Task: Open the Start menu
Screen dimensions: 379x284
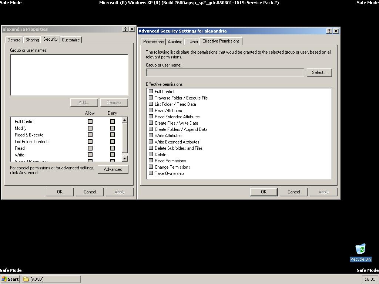Action: 10,279
